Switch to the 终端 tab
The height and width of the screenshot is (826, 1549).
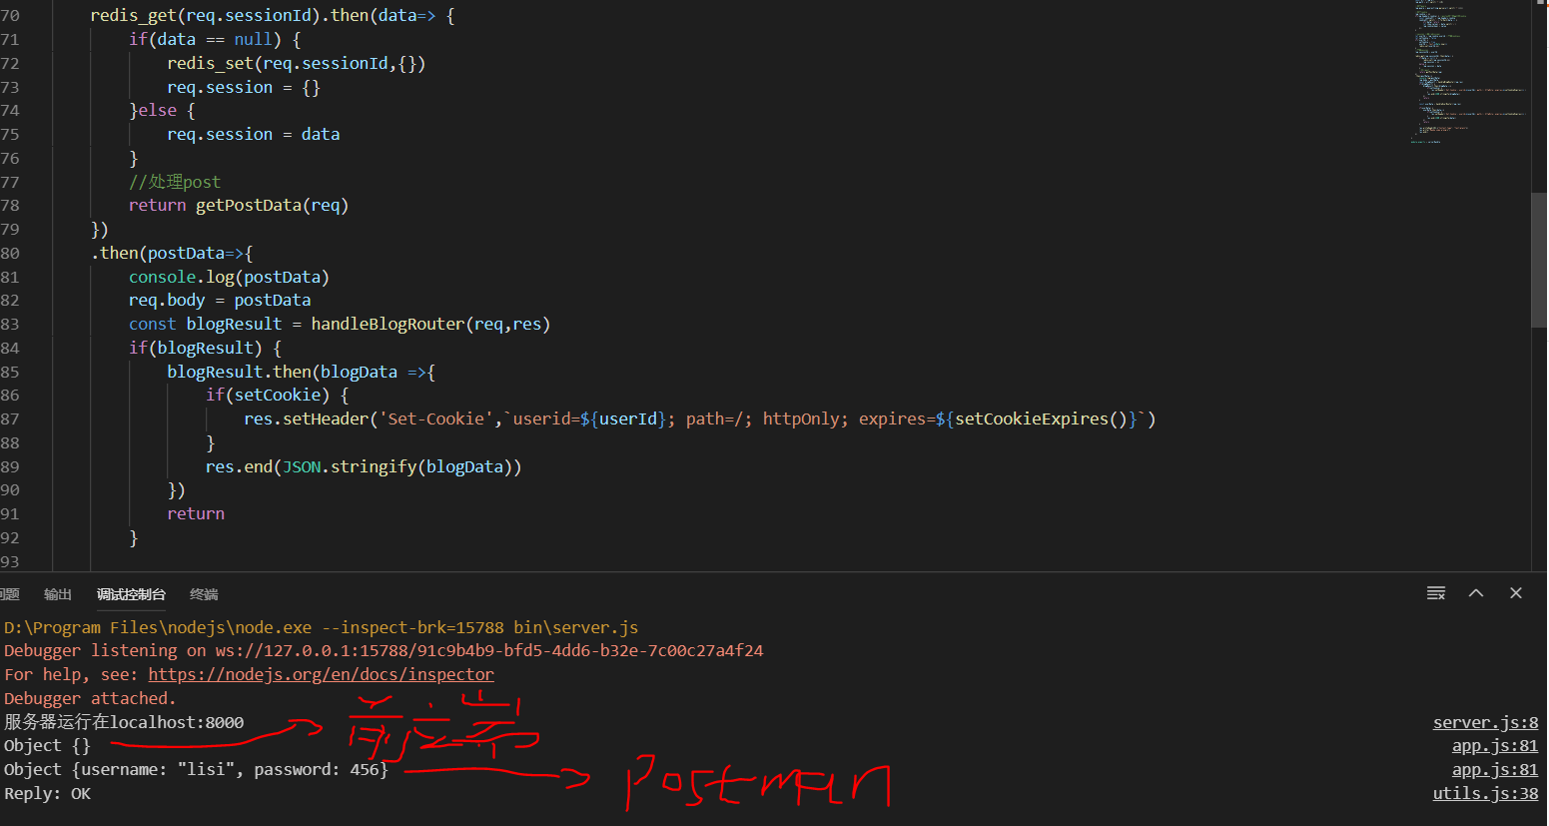tap(204, 594)
